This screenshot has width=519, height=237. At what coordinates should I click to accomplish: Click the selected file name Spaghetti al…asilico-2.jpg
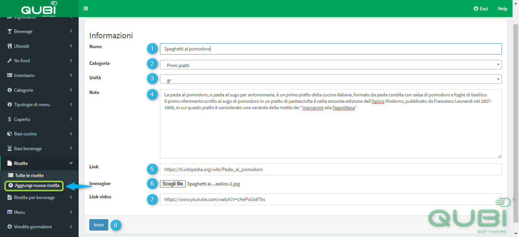(214, 184)
